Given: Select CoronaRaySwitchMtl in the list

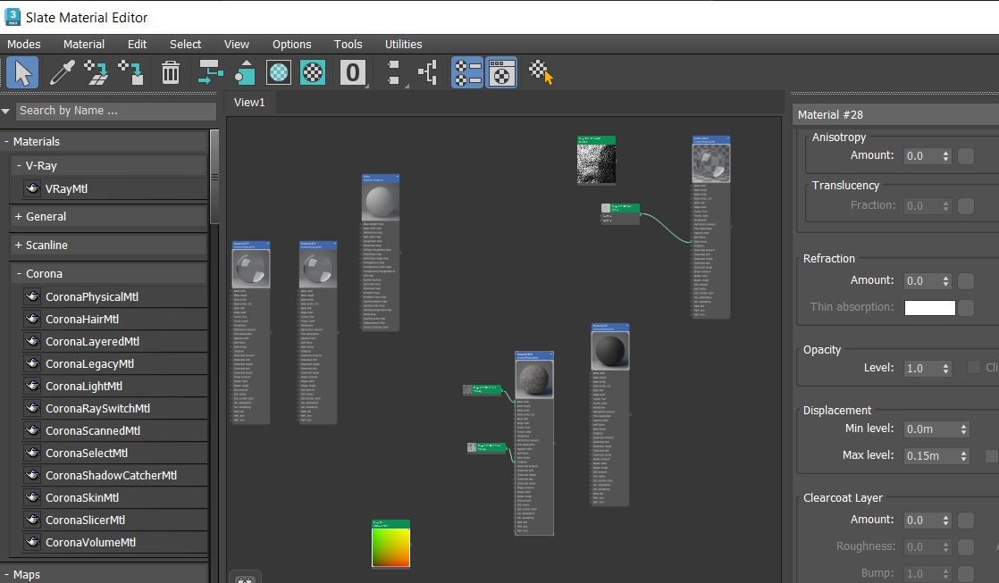Looking at the screenshot, I should 115,408.
